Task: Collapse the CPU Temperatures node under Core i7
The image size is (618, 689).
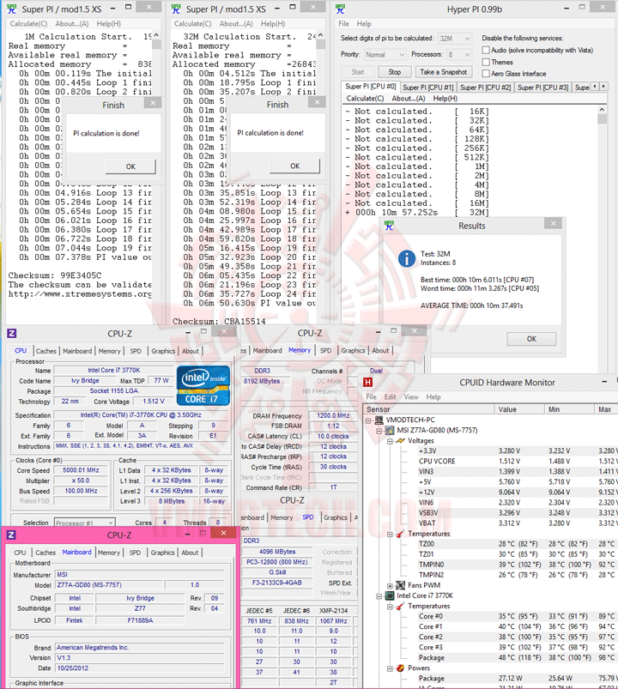Action: (390, 607)
